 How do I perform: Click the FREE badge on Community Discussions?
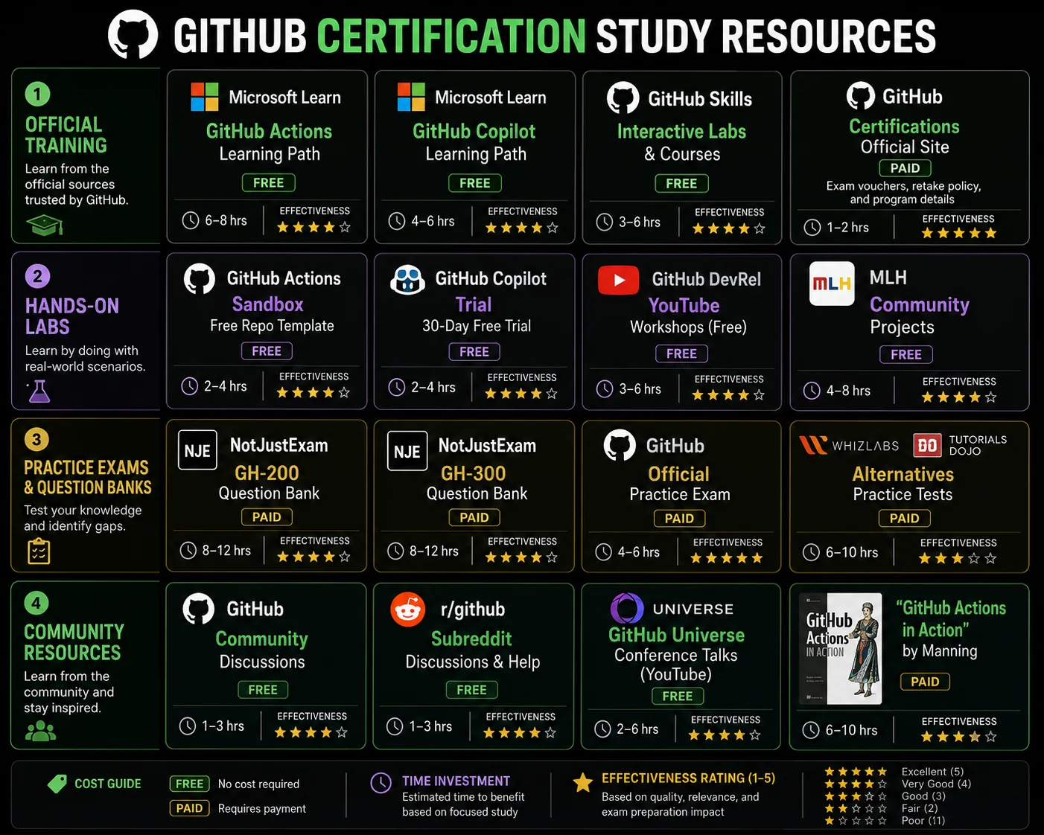click(263, 690)
